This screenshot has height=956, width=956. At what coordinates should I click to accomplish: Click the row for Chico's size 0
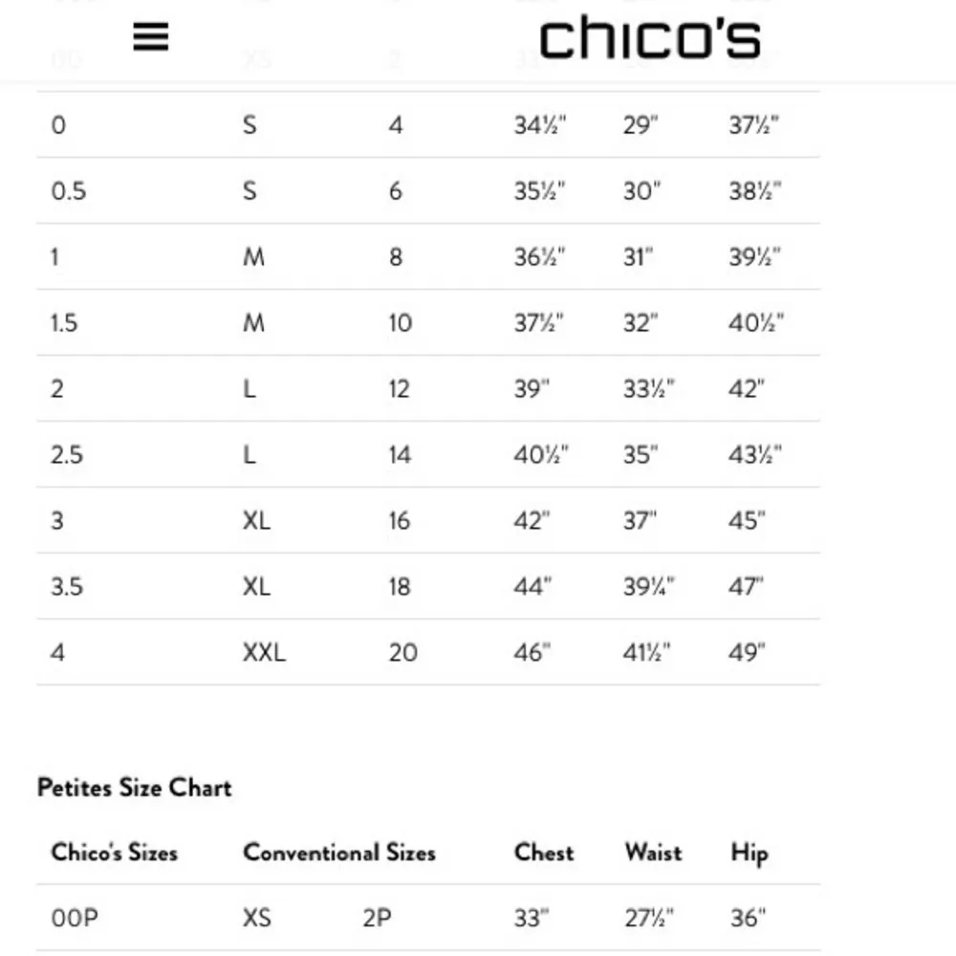[55, 124]
